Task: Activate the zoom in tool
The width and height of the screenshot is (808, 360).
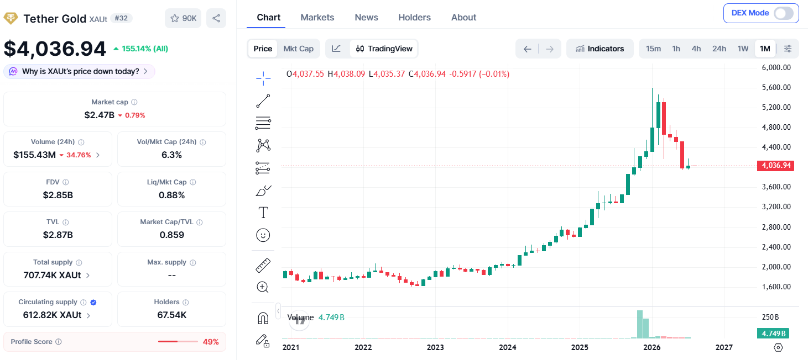Action: [x=263, y=287]
